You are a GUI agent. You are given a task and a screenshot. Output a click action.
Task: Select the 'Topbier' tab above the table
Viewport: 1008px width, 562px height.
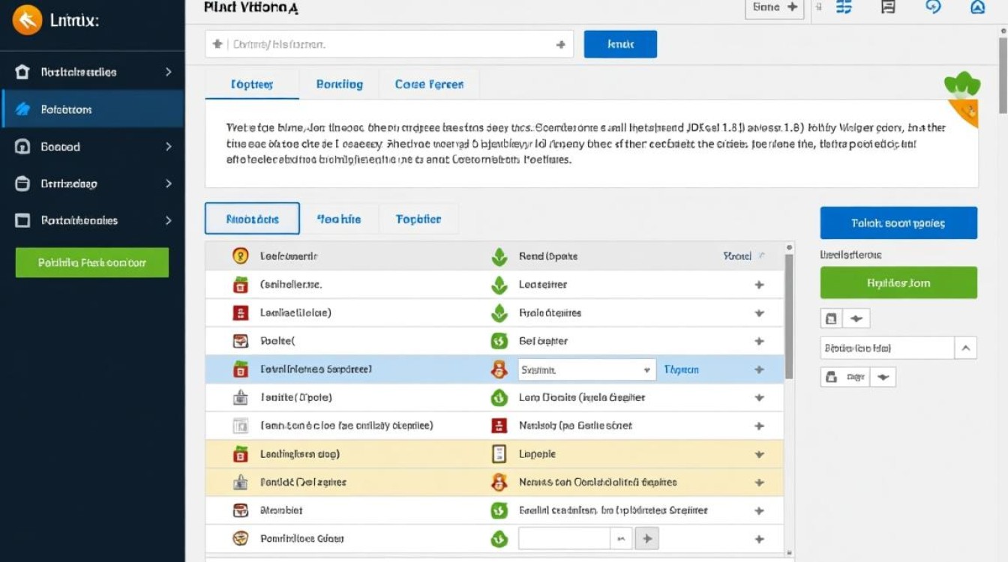coord(418,220)
